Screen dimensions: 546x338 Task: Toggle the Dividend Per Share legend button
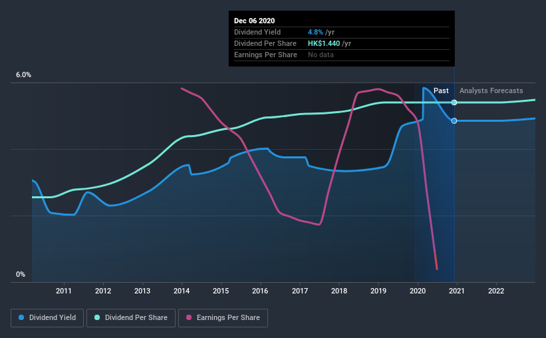pos(131,318)
